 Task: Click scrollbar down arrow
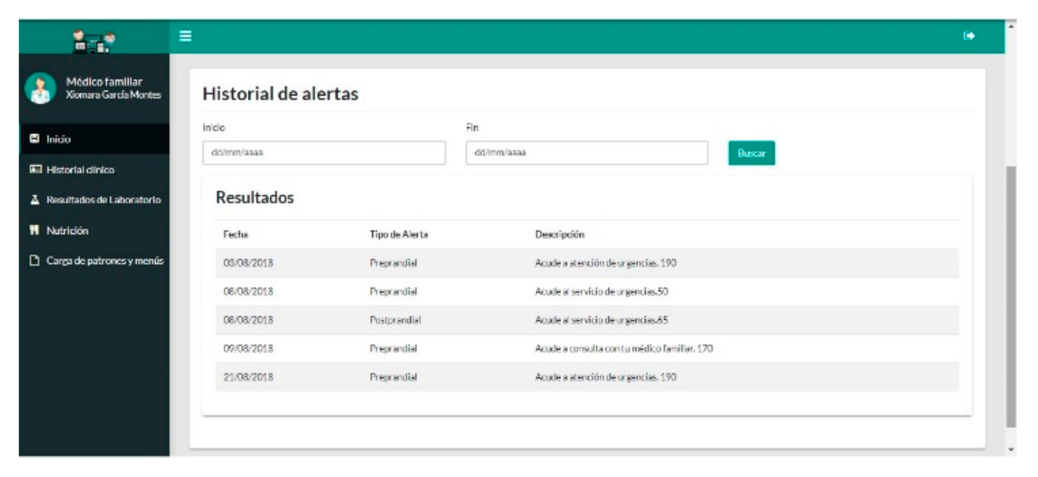coord(1011,449)
